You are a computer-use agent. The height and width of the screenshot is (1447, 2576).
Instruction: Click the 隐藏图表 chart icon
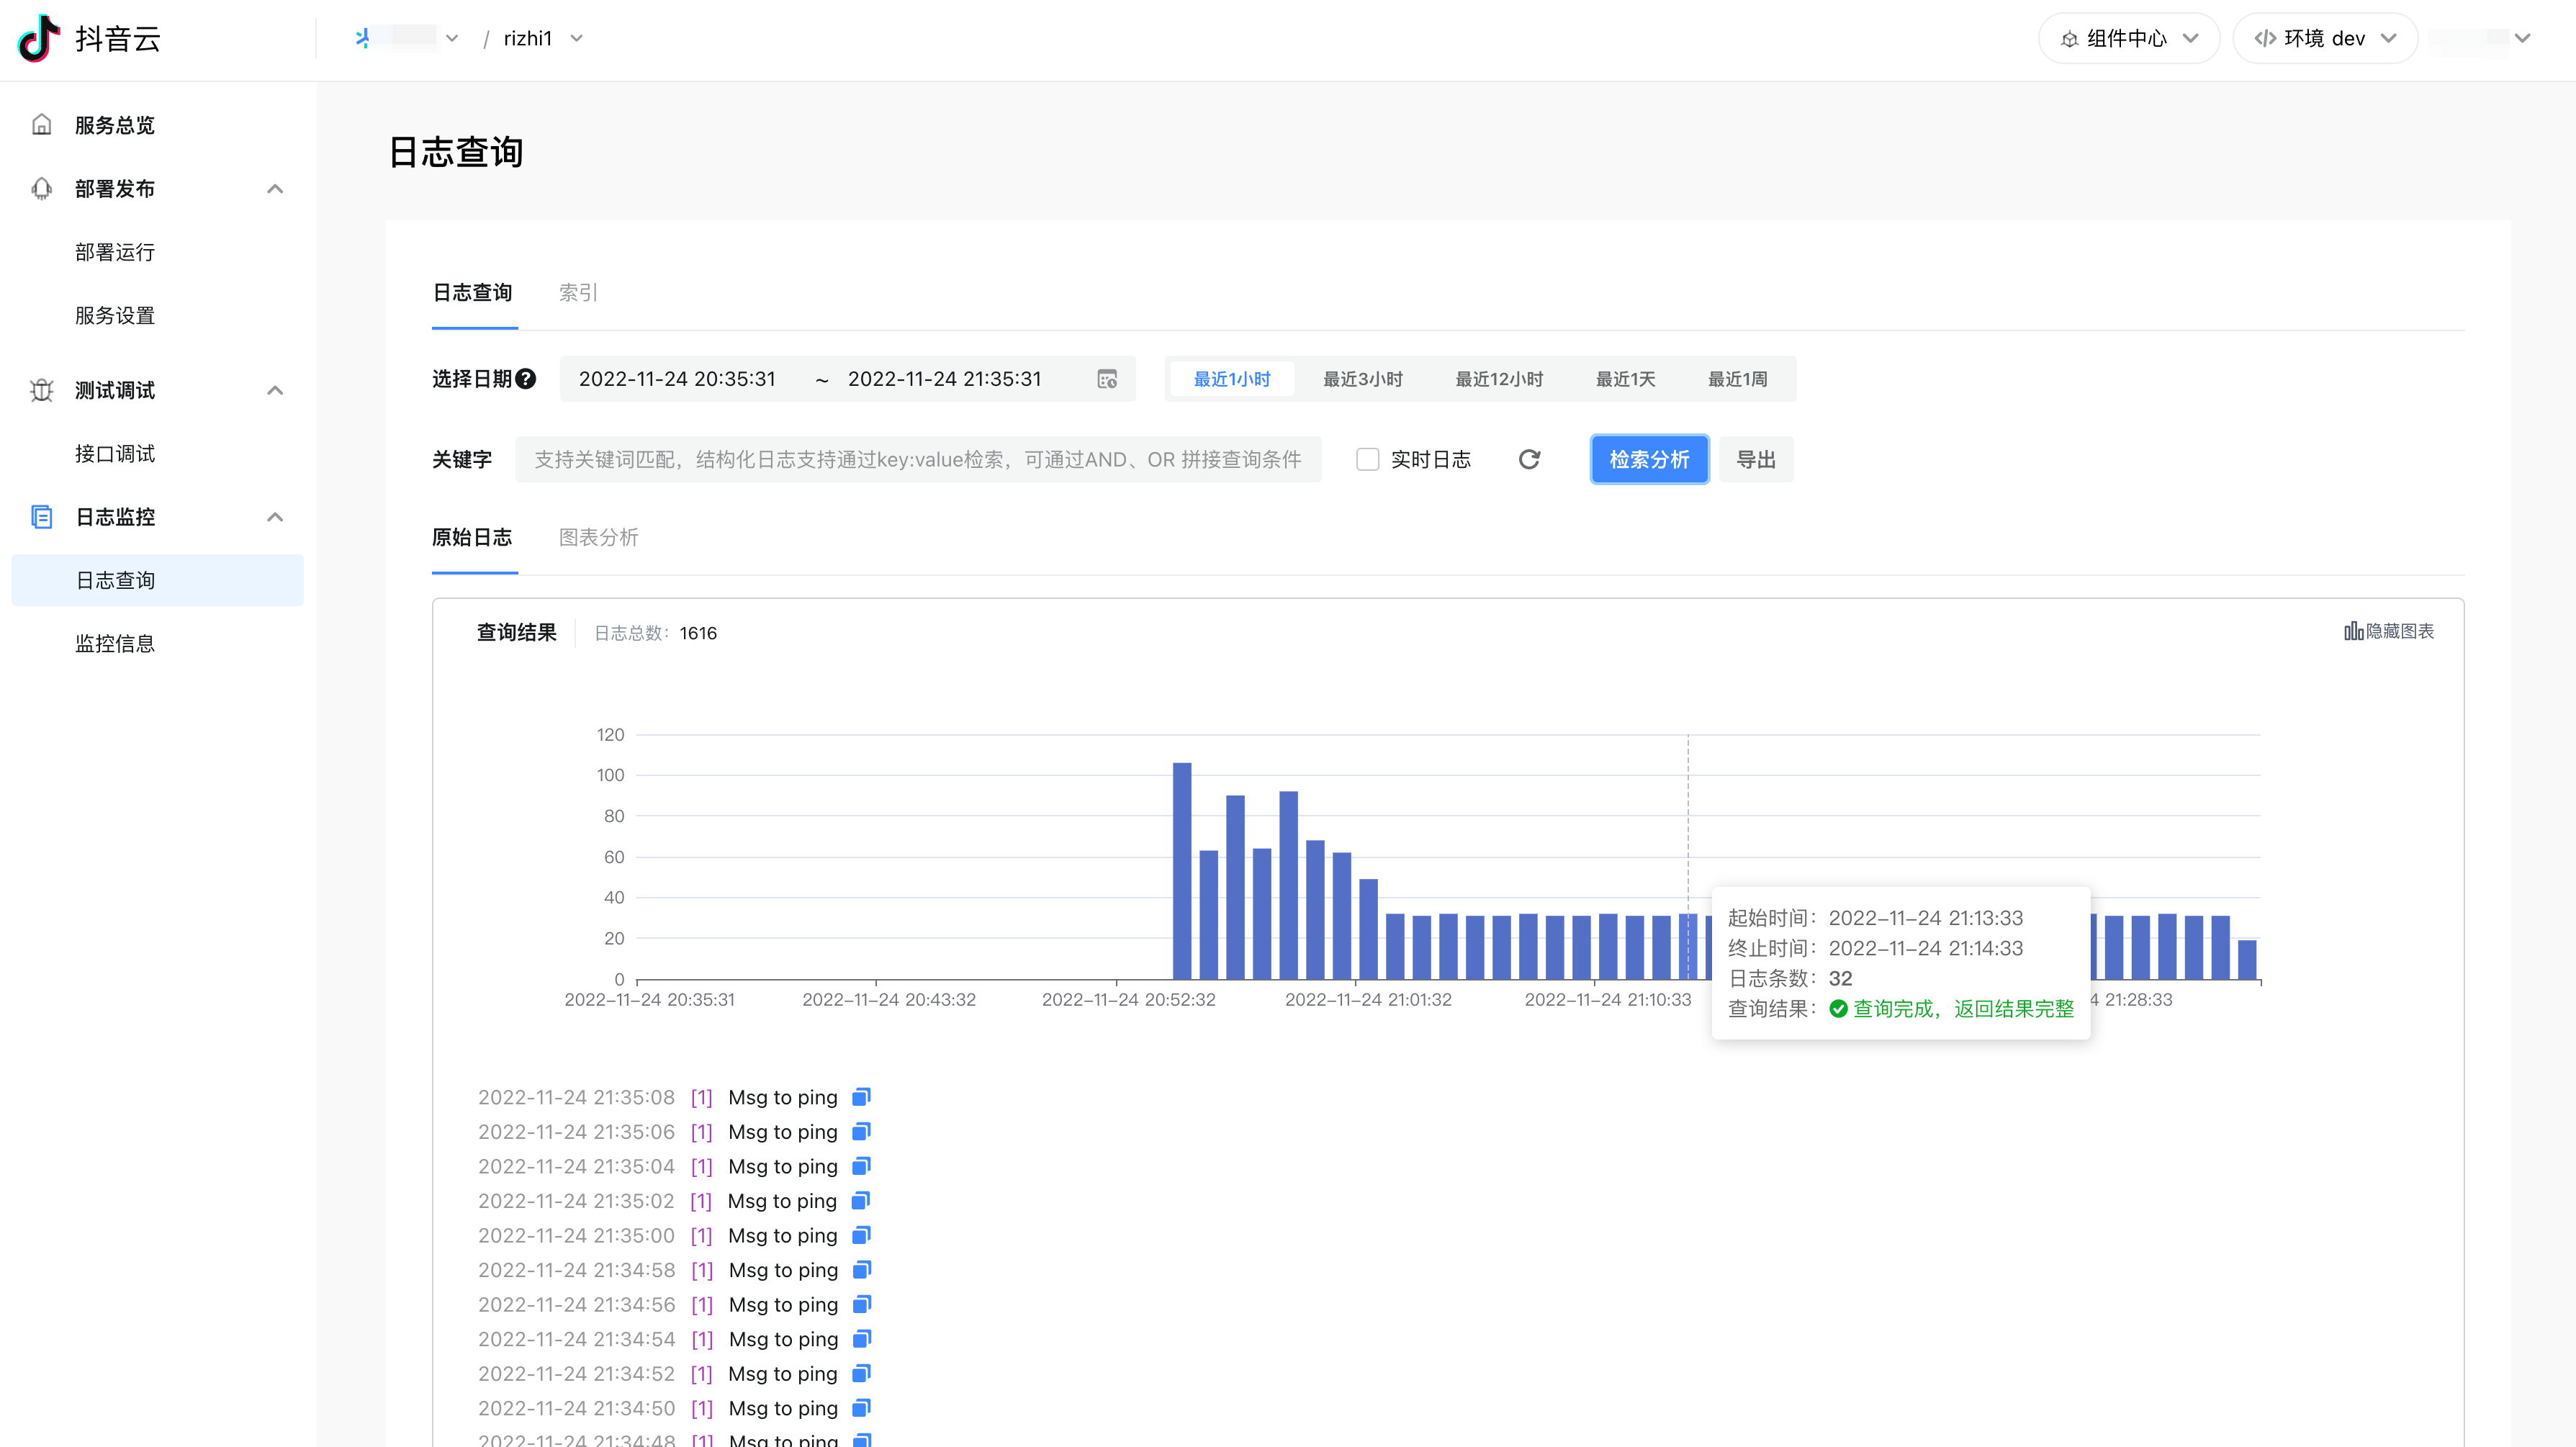(x=2353, y=631)
